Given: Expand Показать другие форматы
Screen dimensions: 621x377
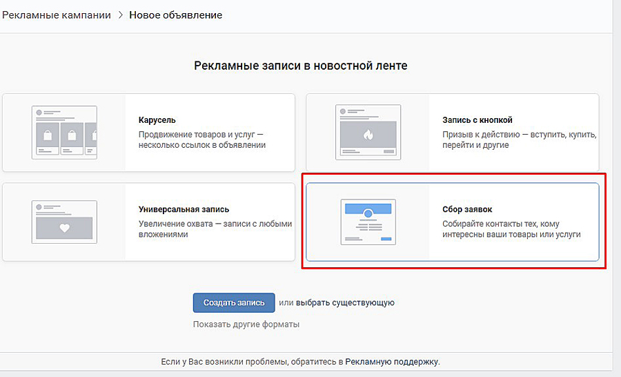Looking at the screenshot, I should click(246, 324).
